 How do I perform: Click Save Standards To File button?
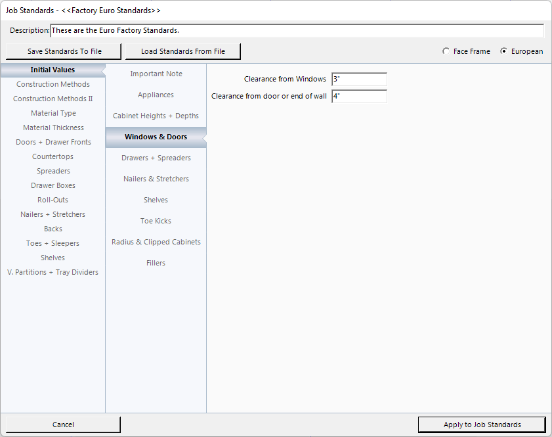64,51
